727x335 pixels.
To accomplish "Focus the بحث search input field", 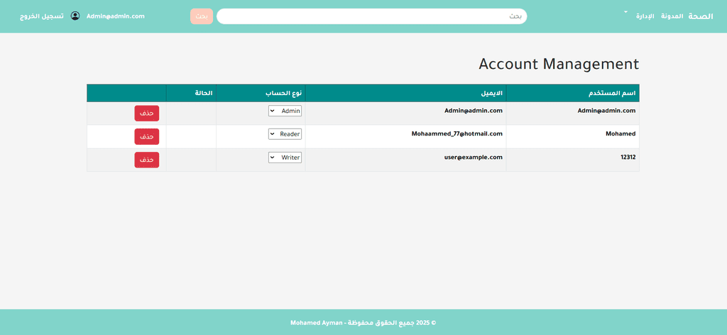I will (x=371, y=16).
